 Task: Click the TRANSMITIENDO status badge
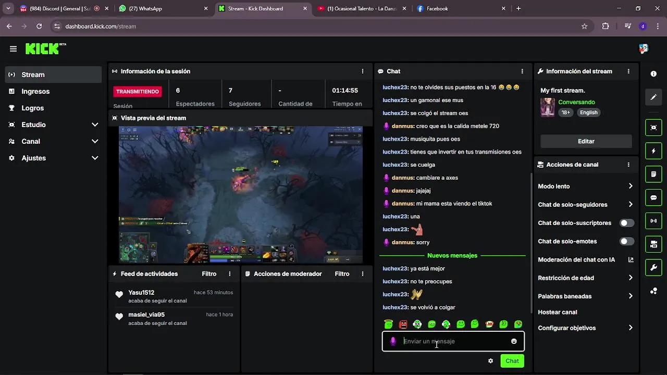coord(138,92)
